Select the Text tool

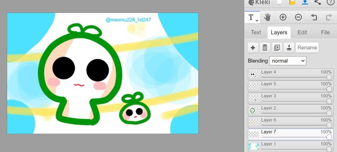pos(252,17)
